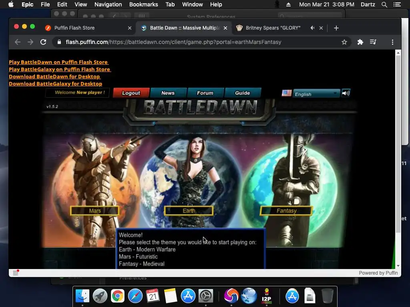
Task: Click the menu bar date and time
Action: 327,4
